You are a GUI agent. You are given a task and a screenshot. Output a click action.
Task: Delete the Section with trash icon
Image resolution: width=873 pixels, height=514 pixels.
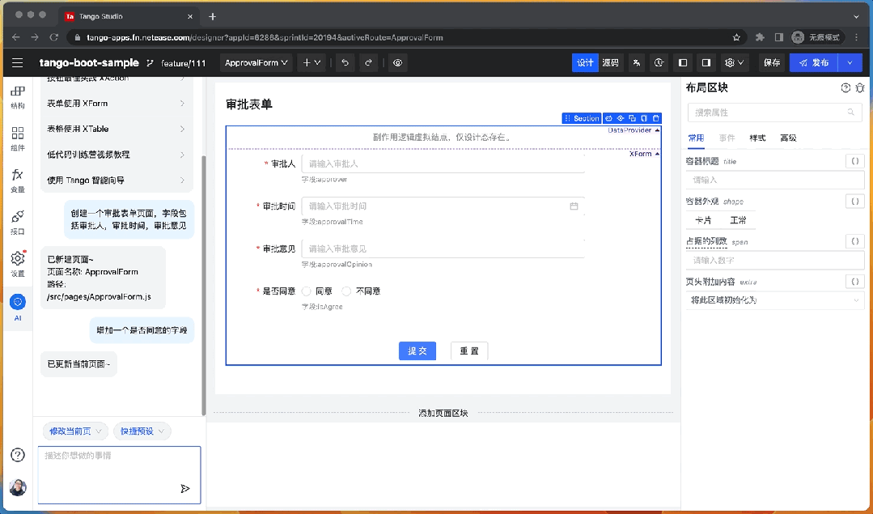tap(656, 118)
